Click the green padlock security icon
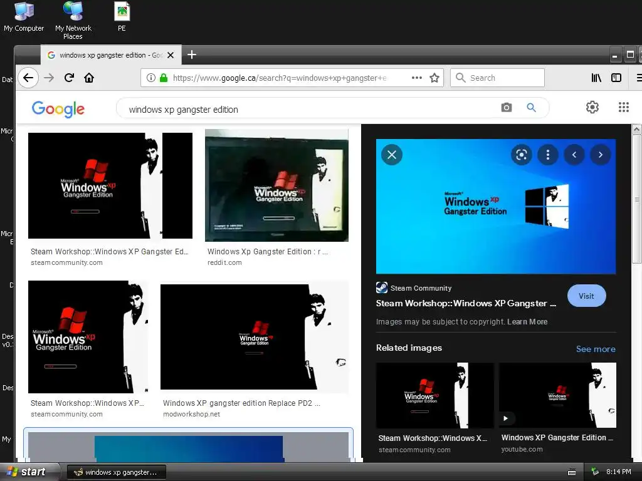Viewport: 642px width, 481px height. click(164, 78)
